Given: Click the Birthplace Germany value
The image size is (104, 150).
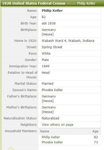Looking at the screenshot, I should [x=49, y=30].
